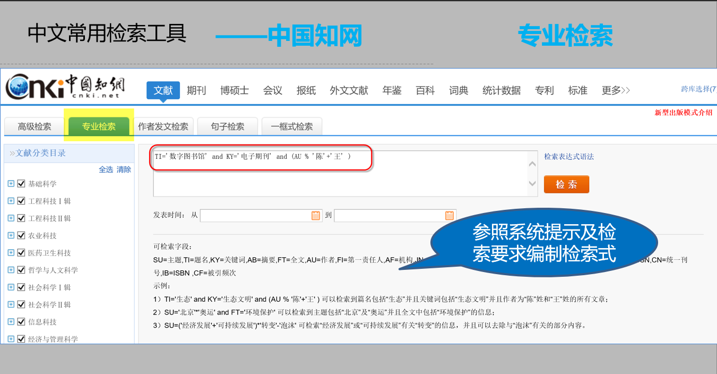The image size is (717, 374).
Task: Switch to 专业检索 tab
Action: (x=99, y=126)
